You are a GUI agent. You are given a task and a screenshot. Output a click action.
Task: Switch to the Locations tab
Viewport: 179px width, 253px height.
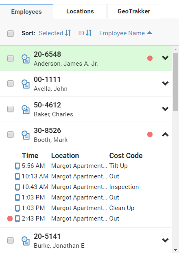click(x=80, y=11)
